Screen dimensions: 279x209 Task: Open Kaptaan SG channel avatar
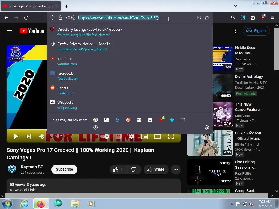12,169
